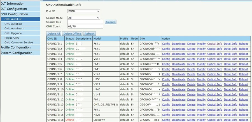Image resolution: width=252 pixels, height=122 pixels.
Task: Open the Detail Info link for GPON0/2:6
Action: tap(231, 69)
